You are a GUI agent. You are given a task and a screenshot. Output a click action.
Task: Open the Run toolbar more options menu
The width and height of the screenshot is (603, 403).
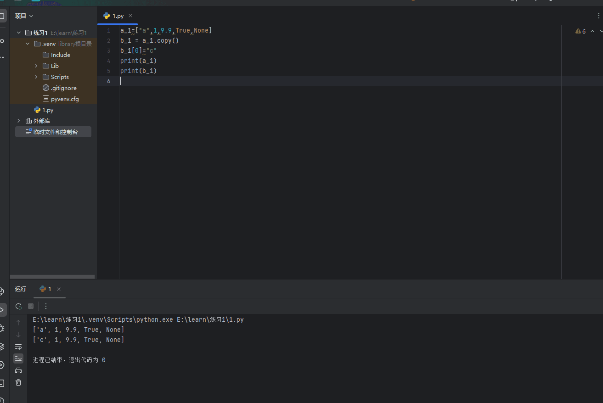[x=46, y=306]
